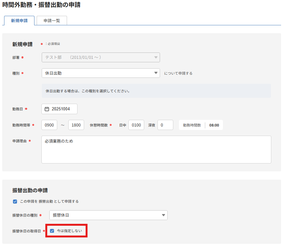Viewport: 283px width, 246px height.
Task: Switch to the 申請一覧 tab
Action: tap(52, 21)
